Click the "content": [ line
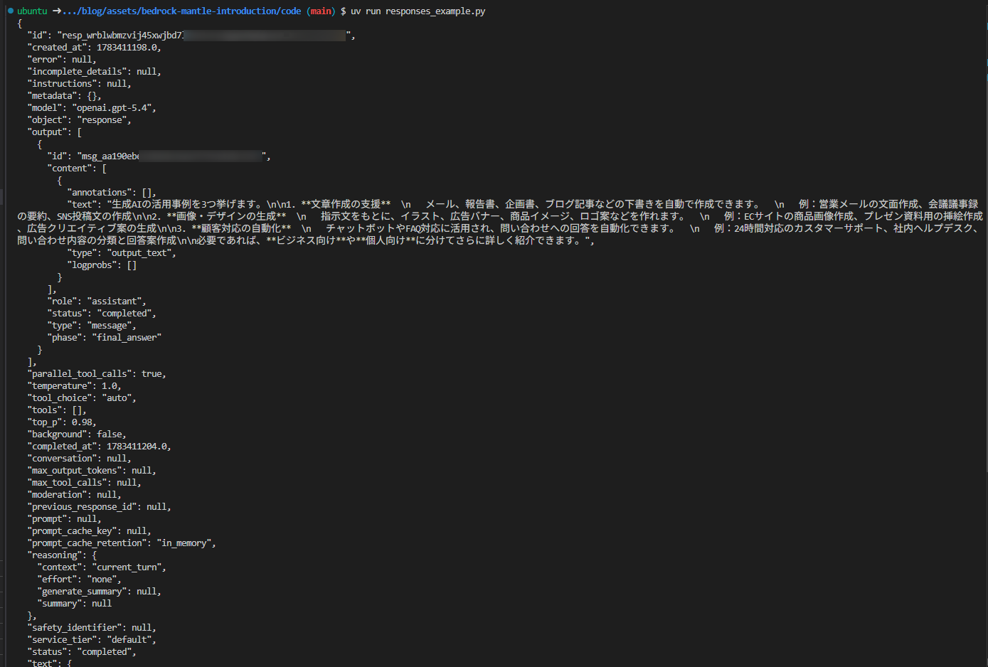Screen dimensions: 988x667 point(77,169)
